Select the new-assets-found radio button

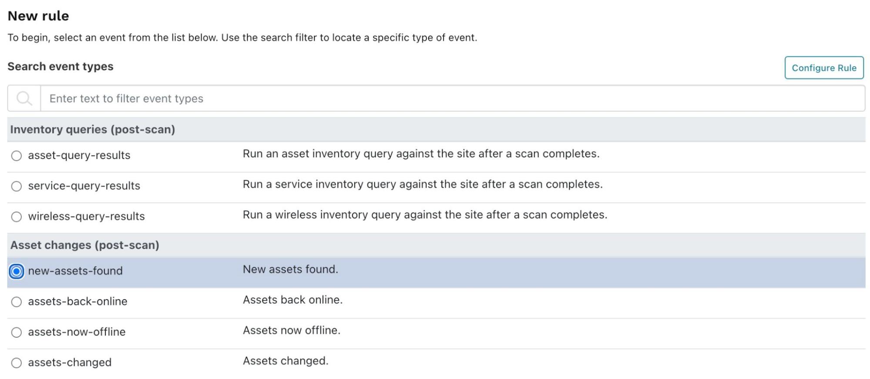(17, 272)
